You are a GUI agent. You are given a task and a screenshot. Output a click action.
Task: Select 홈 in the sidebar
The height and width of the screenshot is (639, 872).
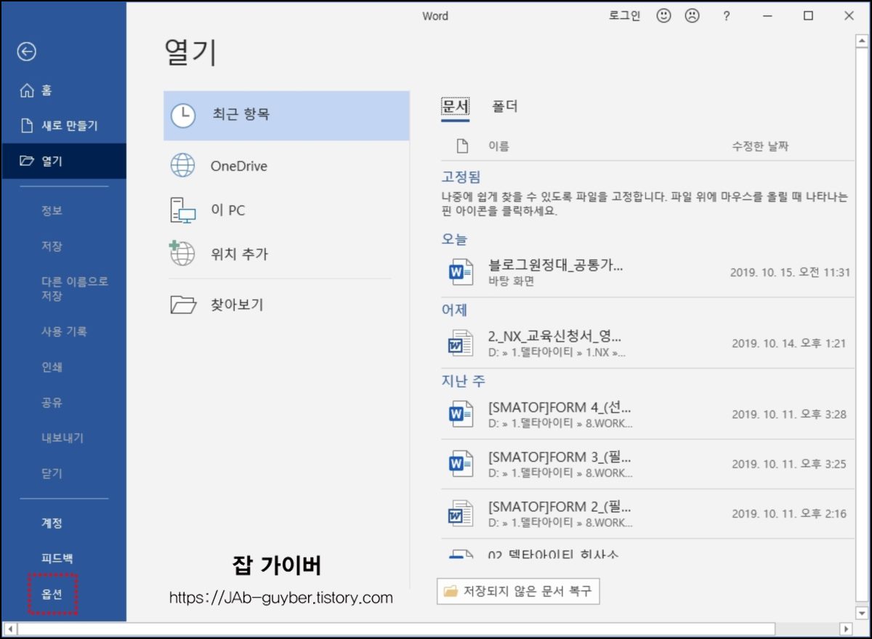point(63,91)
